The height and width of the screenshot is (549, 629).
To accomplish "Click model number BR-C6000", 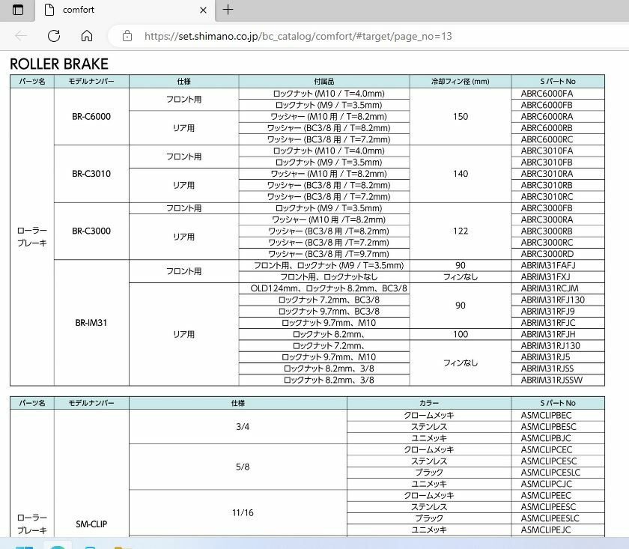I will (x=91, y=116).
